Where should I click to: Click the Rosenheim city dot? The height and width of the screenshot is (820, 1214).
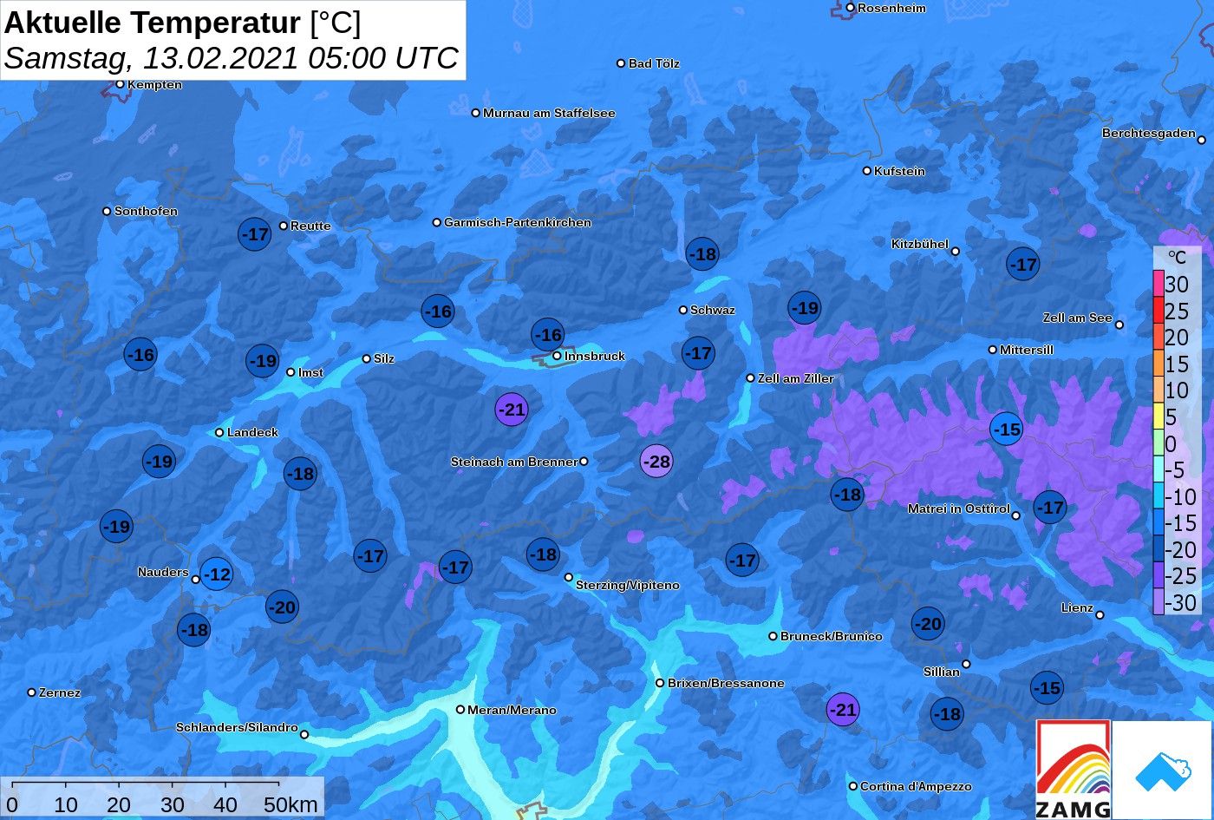[851, 8]
